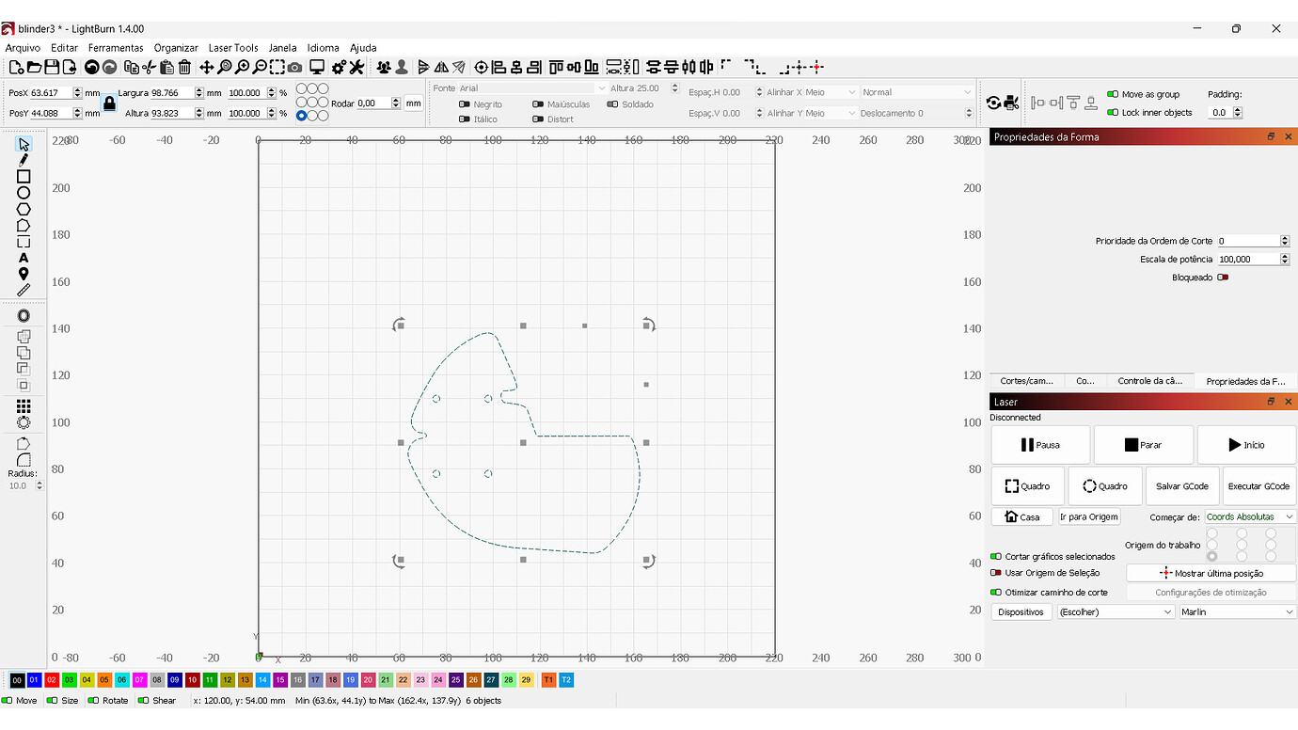Toggle the aspect ratio lock icon
The width and height of the screenshot is (1298, 730).
(x=109, y=103)
